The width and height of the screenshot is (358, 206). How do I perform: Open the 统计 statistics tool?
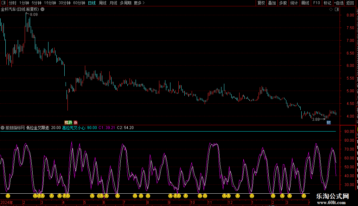[294, 3]
